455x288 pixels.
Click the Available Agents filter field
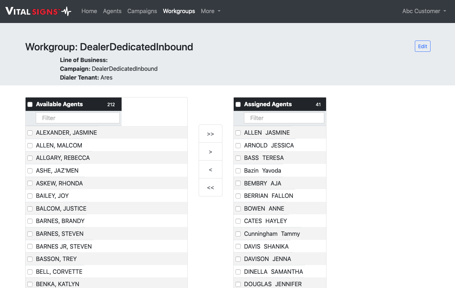78,118
